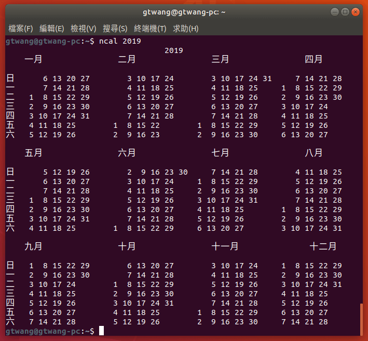Click the 六月 month heading

pos(127,153)
